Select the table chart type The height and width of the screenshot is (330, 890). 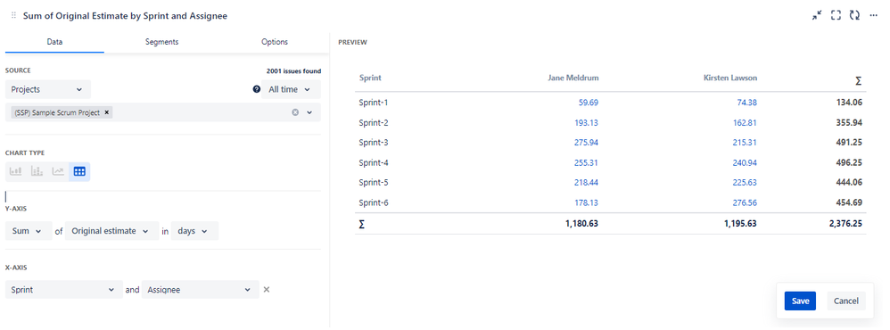tap(79, 171)
